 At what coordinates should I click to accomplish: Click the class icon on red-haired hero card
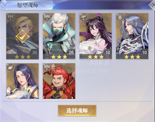(x=47, y=67)
